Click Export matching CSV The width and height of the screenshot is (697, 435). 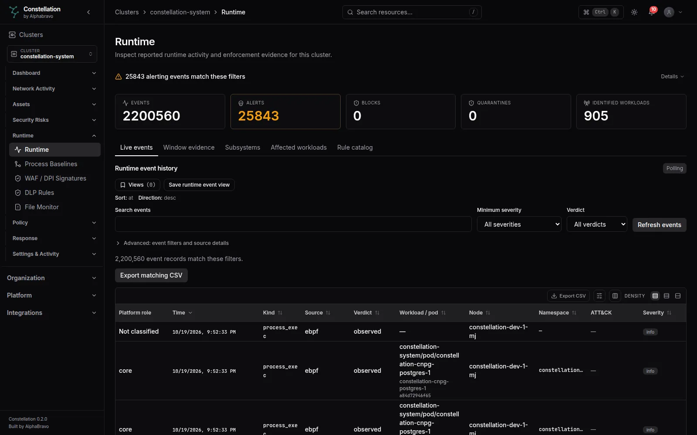click(x=151, y=275)
